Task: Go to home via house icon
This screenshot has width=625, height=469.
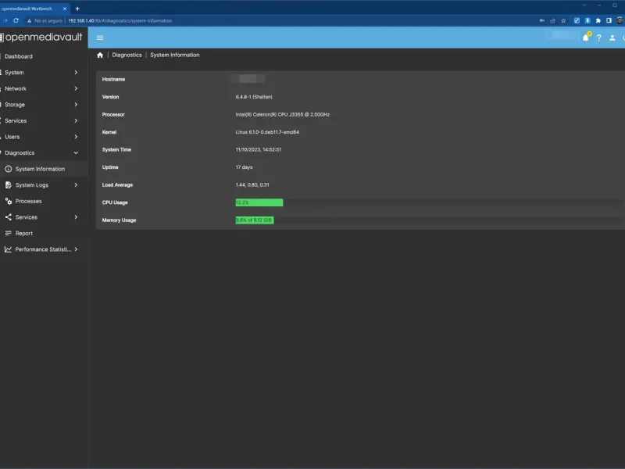Action: click(x=100, y=55)
